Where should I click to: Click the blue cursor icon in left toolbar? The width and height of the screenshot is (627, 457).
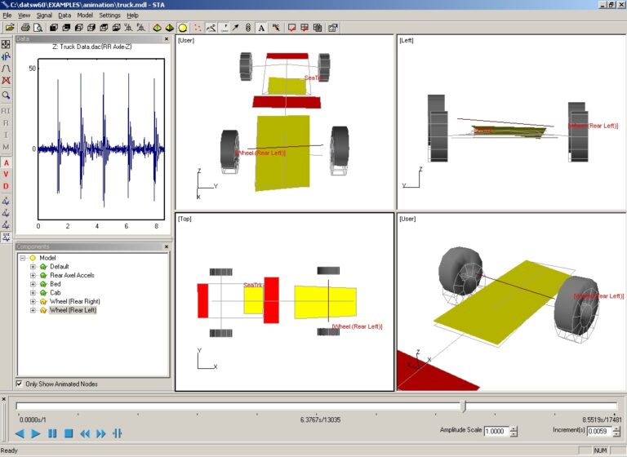tap(6, 57)
